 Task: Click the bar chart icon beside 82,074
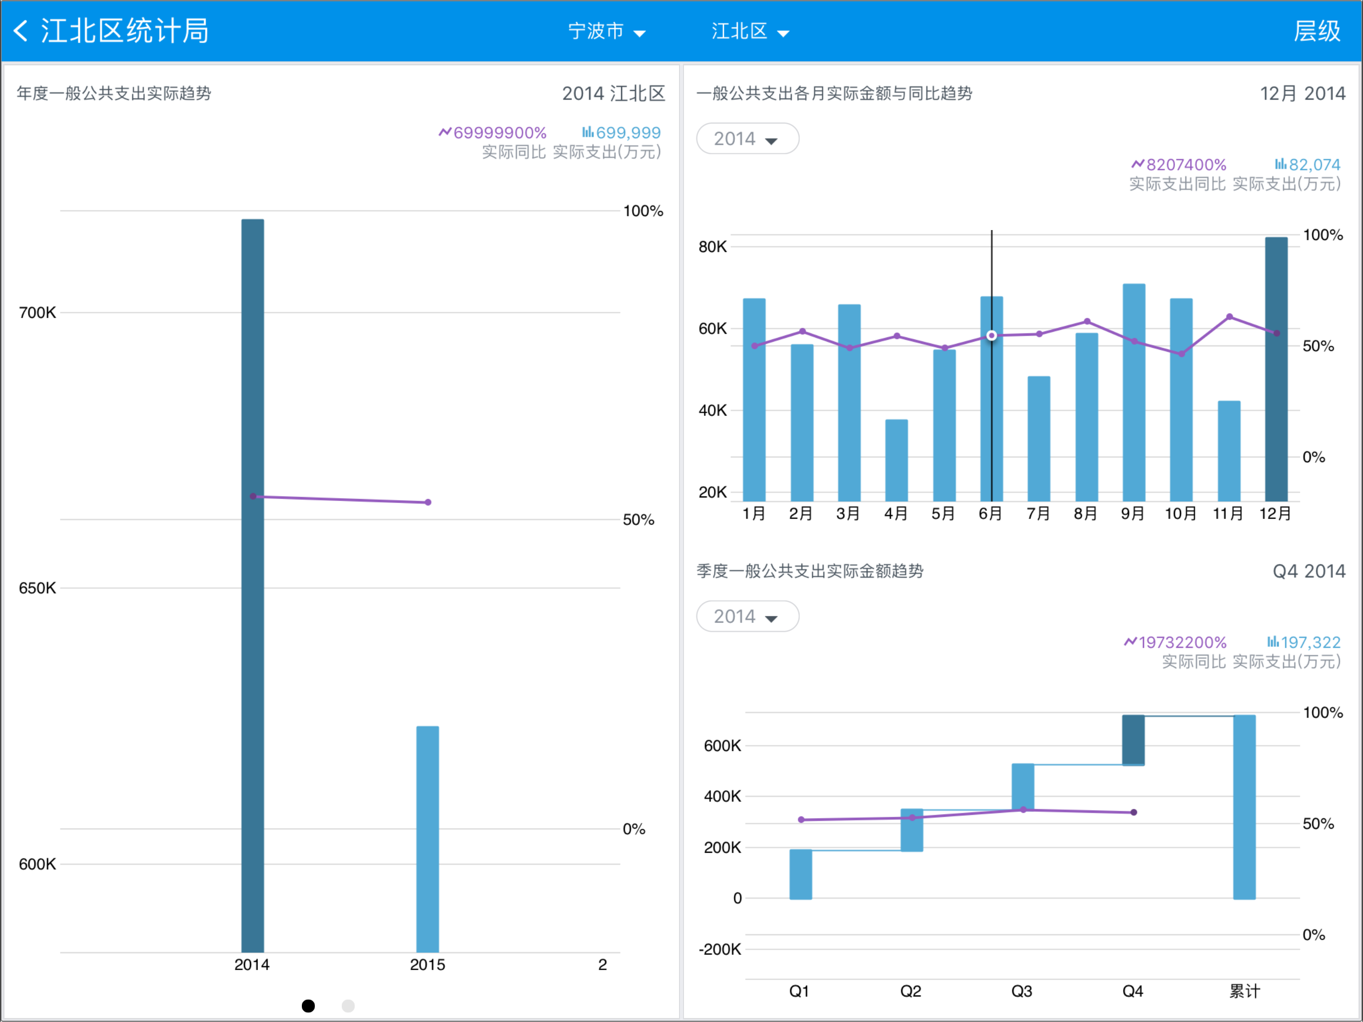click(x=1280, y=164)
